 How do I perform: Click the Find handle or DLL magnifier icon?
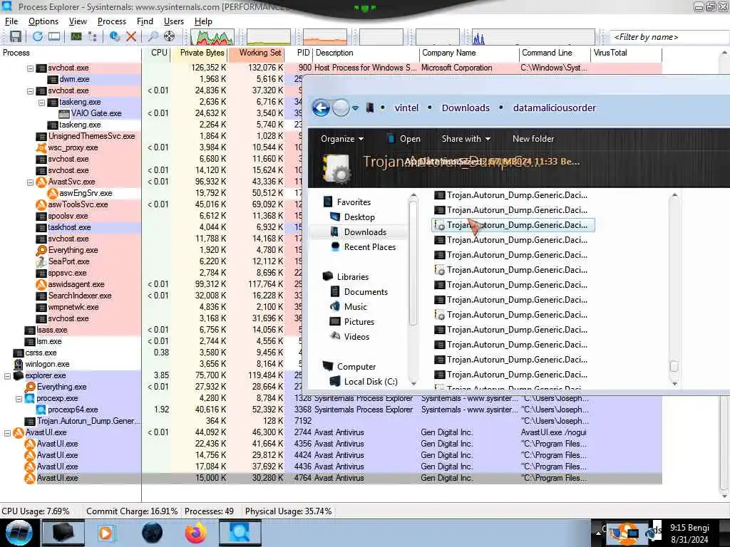[x=153, y=36]
